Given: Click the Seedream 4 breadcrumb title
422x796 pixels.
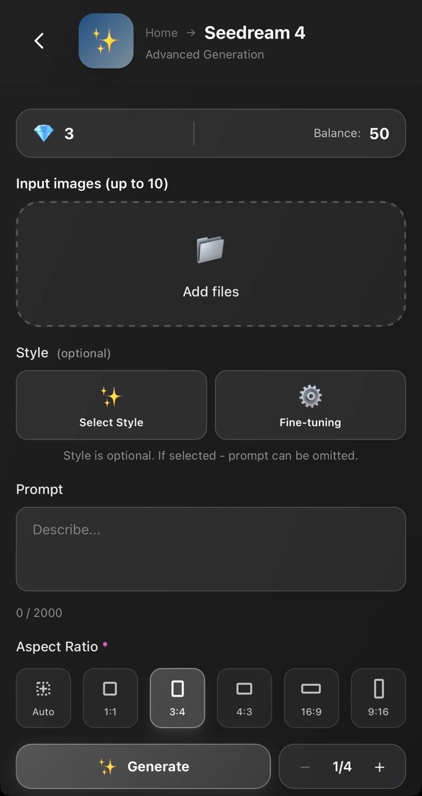Looking at the screenshot, I should pos(254,32).
